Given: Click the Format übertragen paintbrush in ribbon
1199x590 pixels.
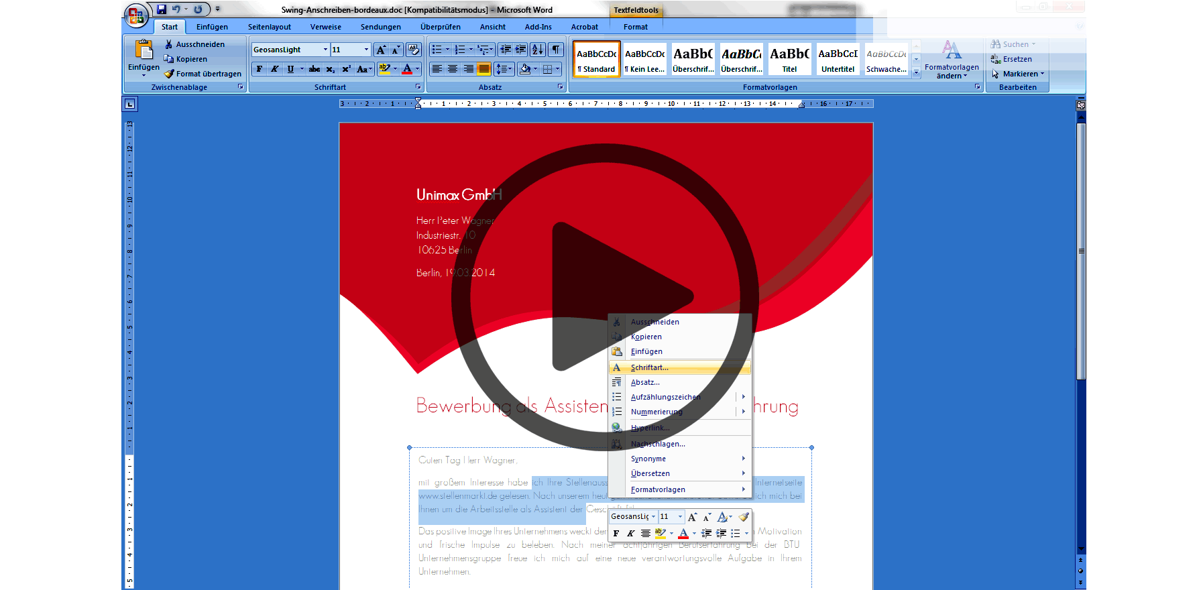Looking at the screenshot, I should 202,74.
